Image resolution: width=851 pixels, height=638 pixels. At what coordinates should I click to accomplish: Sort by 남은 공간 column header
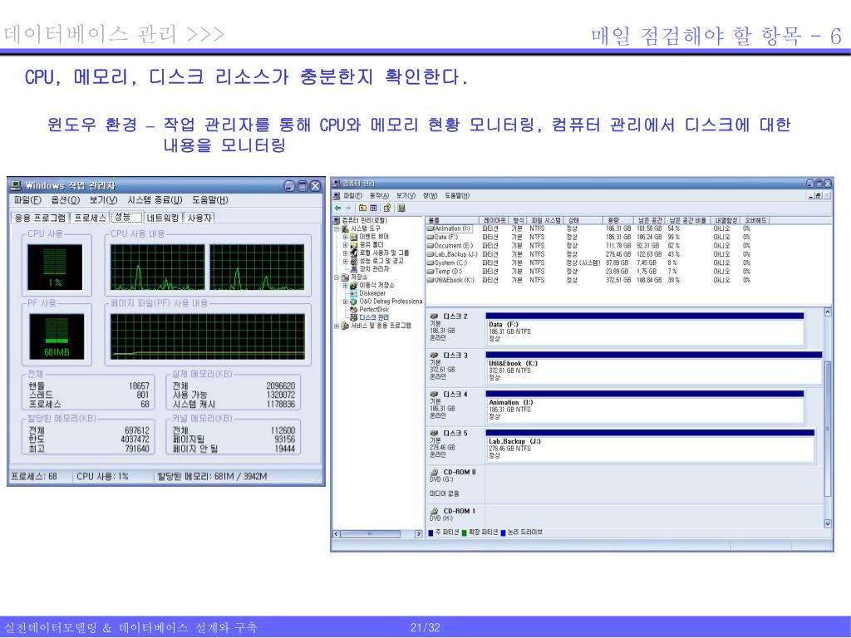(650, 220)
